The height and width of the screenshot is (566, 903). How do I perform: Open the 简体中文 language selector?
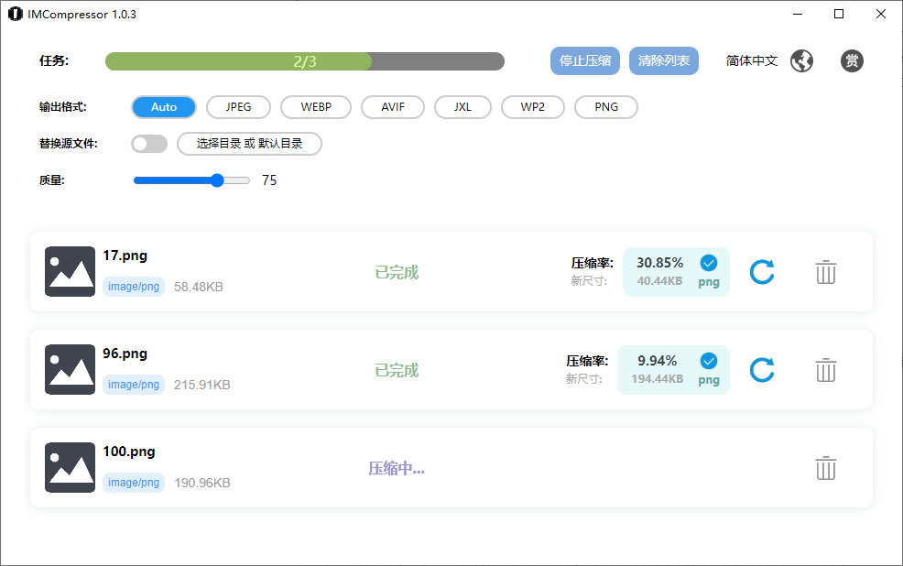coord(751,60)
